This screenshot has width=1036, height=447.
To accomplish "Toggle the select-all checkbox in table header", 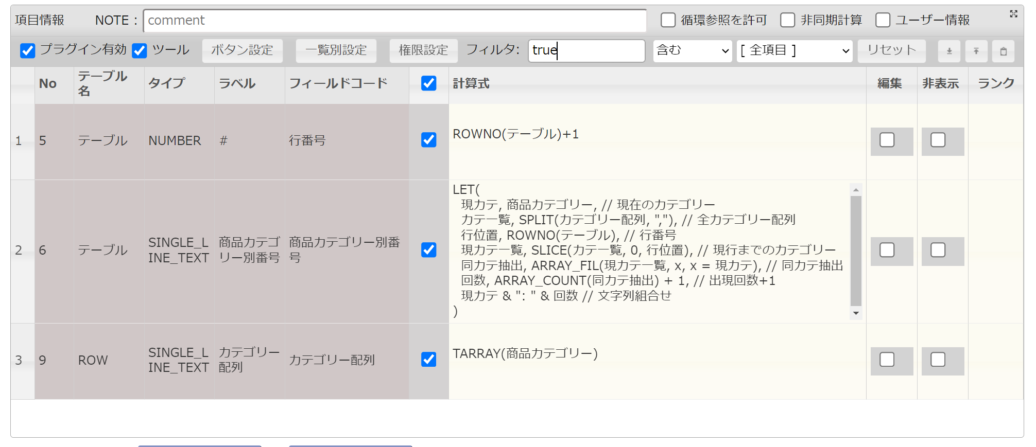I will (x=428, y=83).
